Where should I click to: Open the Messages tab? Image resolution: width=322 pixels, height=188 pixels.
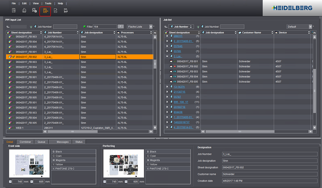click(x=62, y=142)
